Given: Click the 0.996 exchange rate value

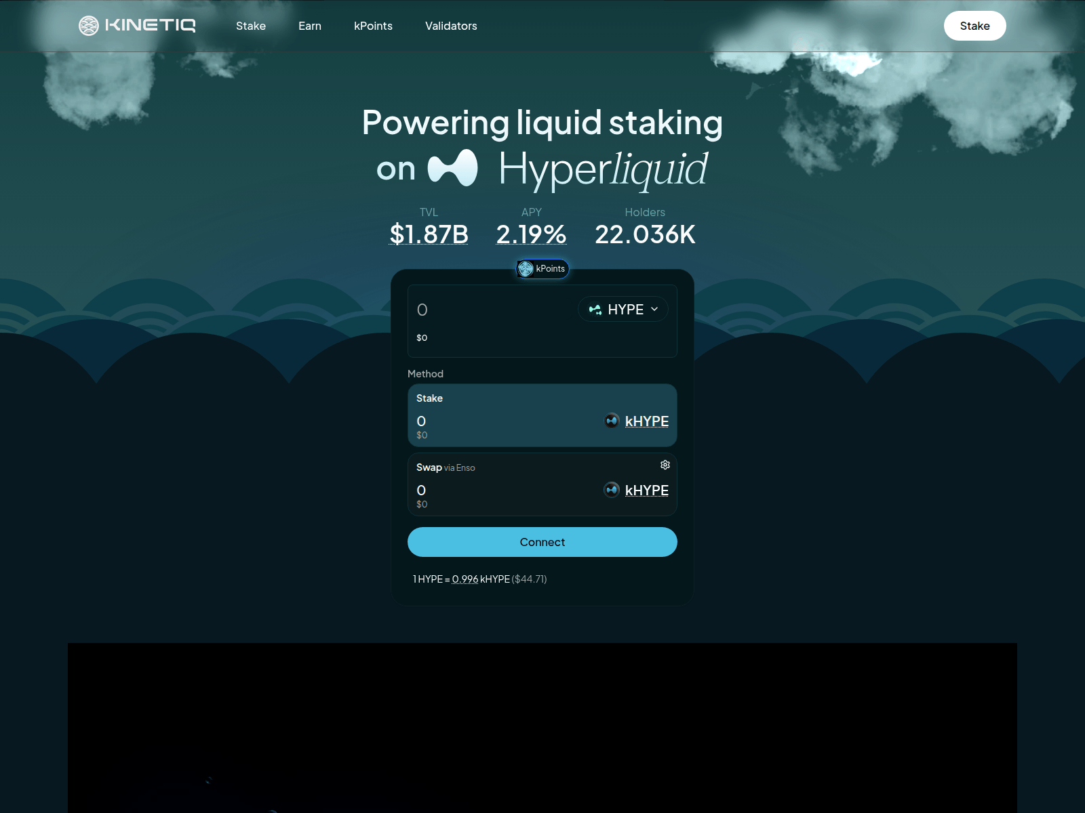Looking at the screenshot, I should pos(465,579).
